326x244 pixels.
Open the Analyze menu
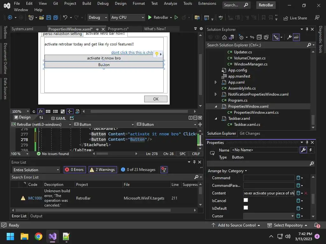(171, 3)
